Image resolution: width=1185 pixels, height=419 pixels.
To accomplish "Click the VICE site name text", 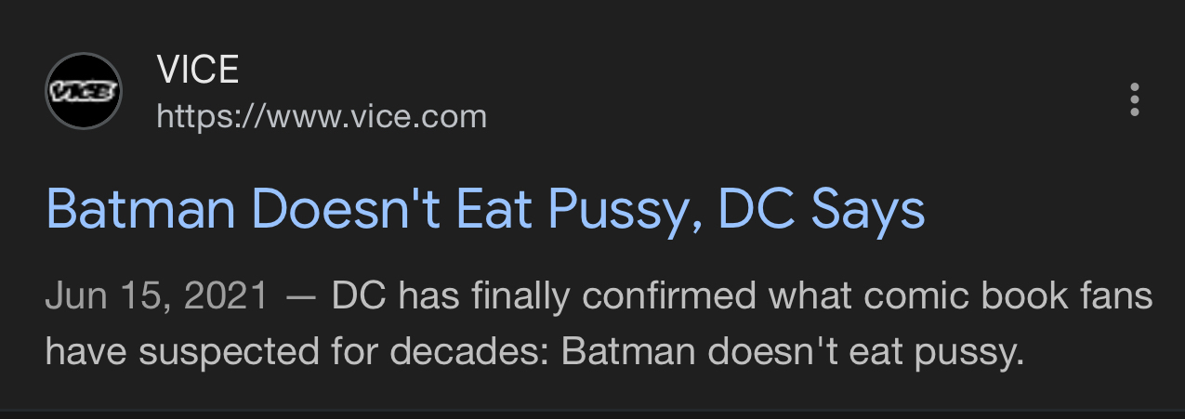I will pos(198,70).
